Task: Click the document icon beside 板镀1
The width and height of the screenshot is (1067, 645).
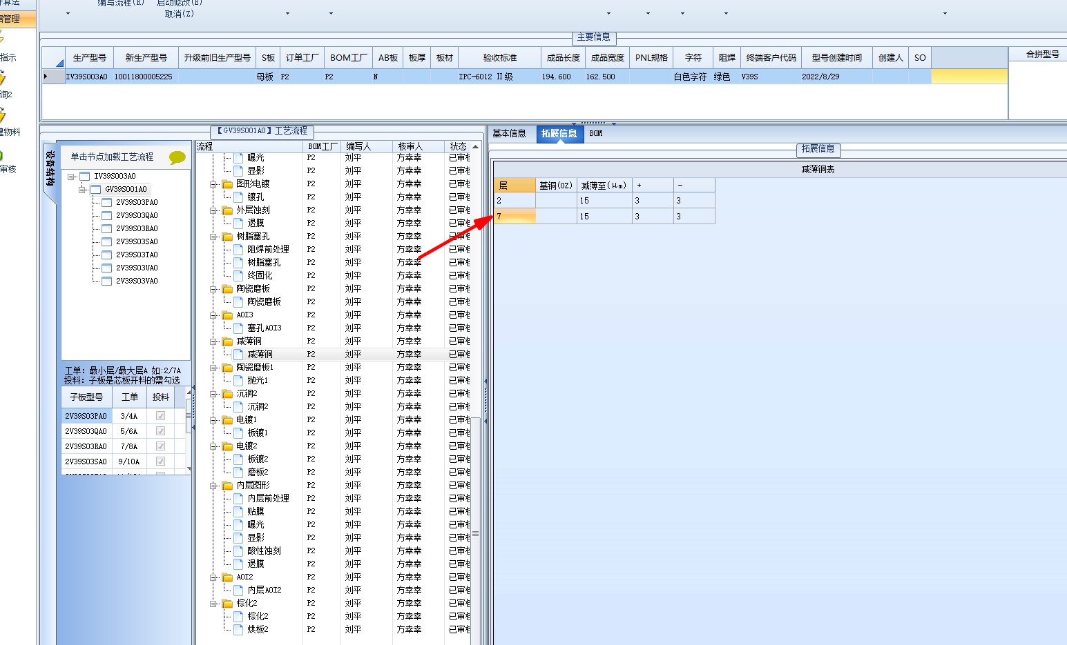Action: [x=239, y=433]
